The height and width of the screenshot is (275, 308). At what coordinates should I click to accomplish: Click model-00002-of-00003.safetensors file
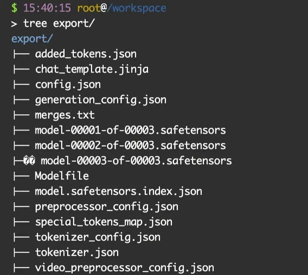pyautogui.click(x=130, y=146)
